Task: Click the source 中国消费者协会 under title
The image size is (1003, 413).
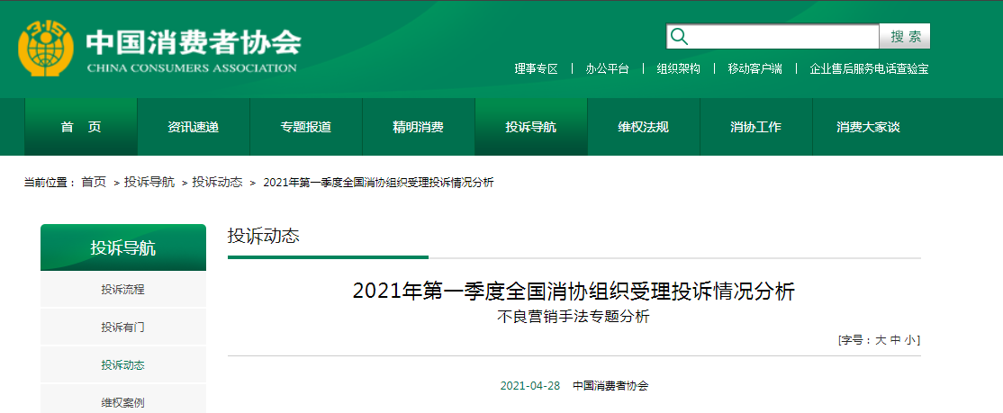Action: tap(610, 385)
